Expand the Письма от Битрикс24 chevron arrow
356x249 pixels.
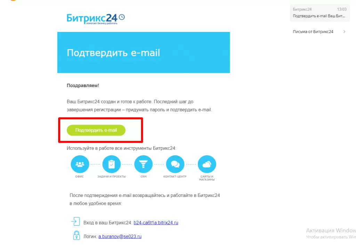coord(345,32)
